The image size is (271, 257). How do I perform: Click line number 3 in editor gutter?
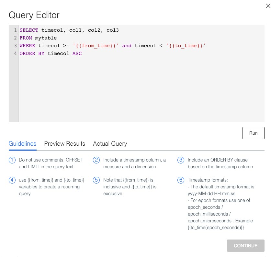pyautogui.click(x=15, y=46)
